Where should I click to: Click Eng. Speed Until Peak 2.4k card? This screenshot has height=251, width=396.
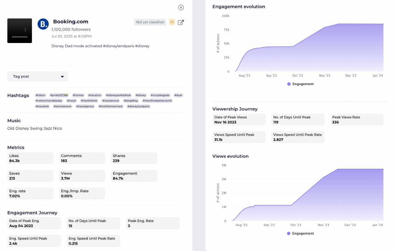(x=34, y=241)
